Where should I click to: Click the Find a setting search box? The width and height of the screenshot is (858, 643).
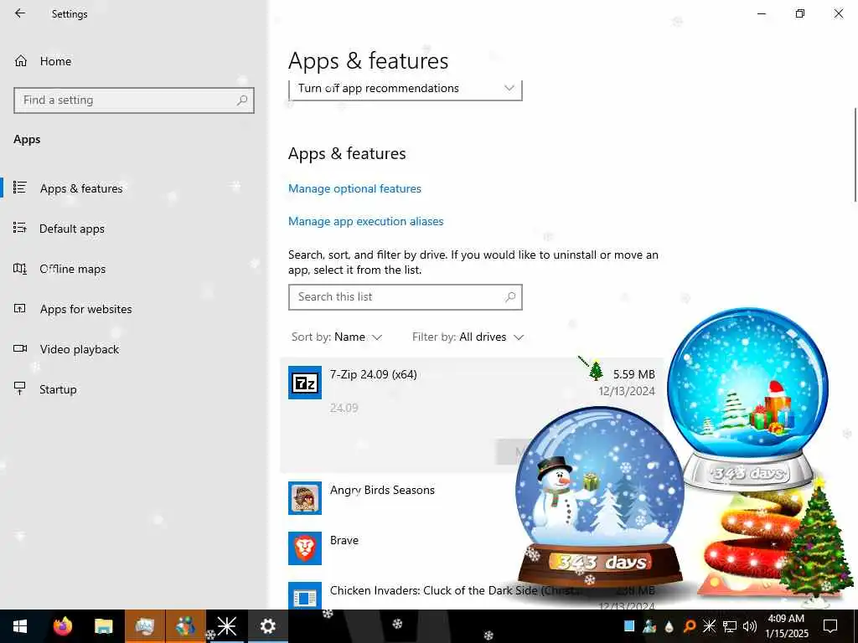[134, 100]
